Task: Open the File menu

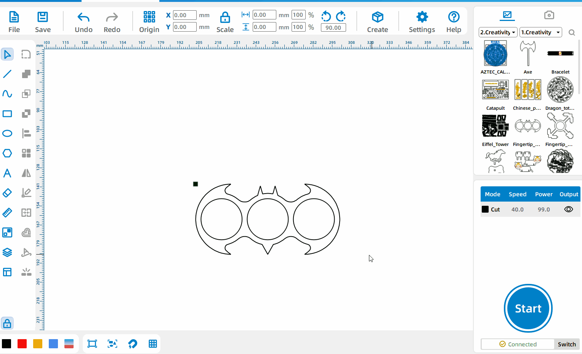Action: [14, 22]
